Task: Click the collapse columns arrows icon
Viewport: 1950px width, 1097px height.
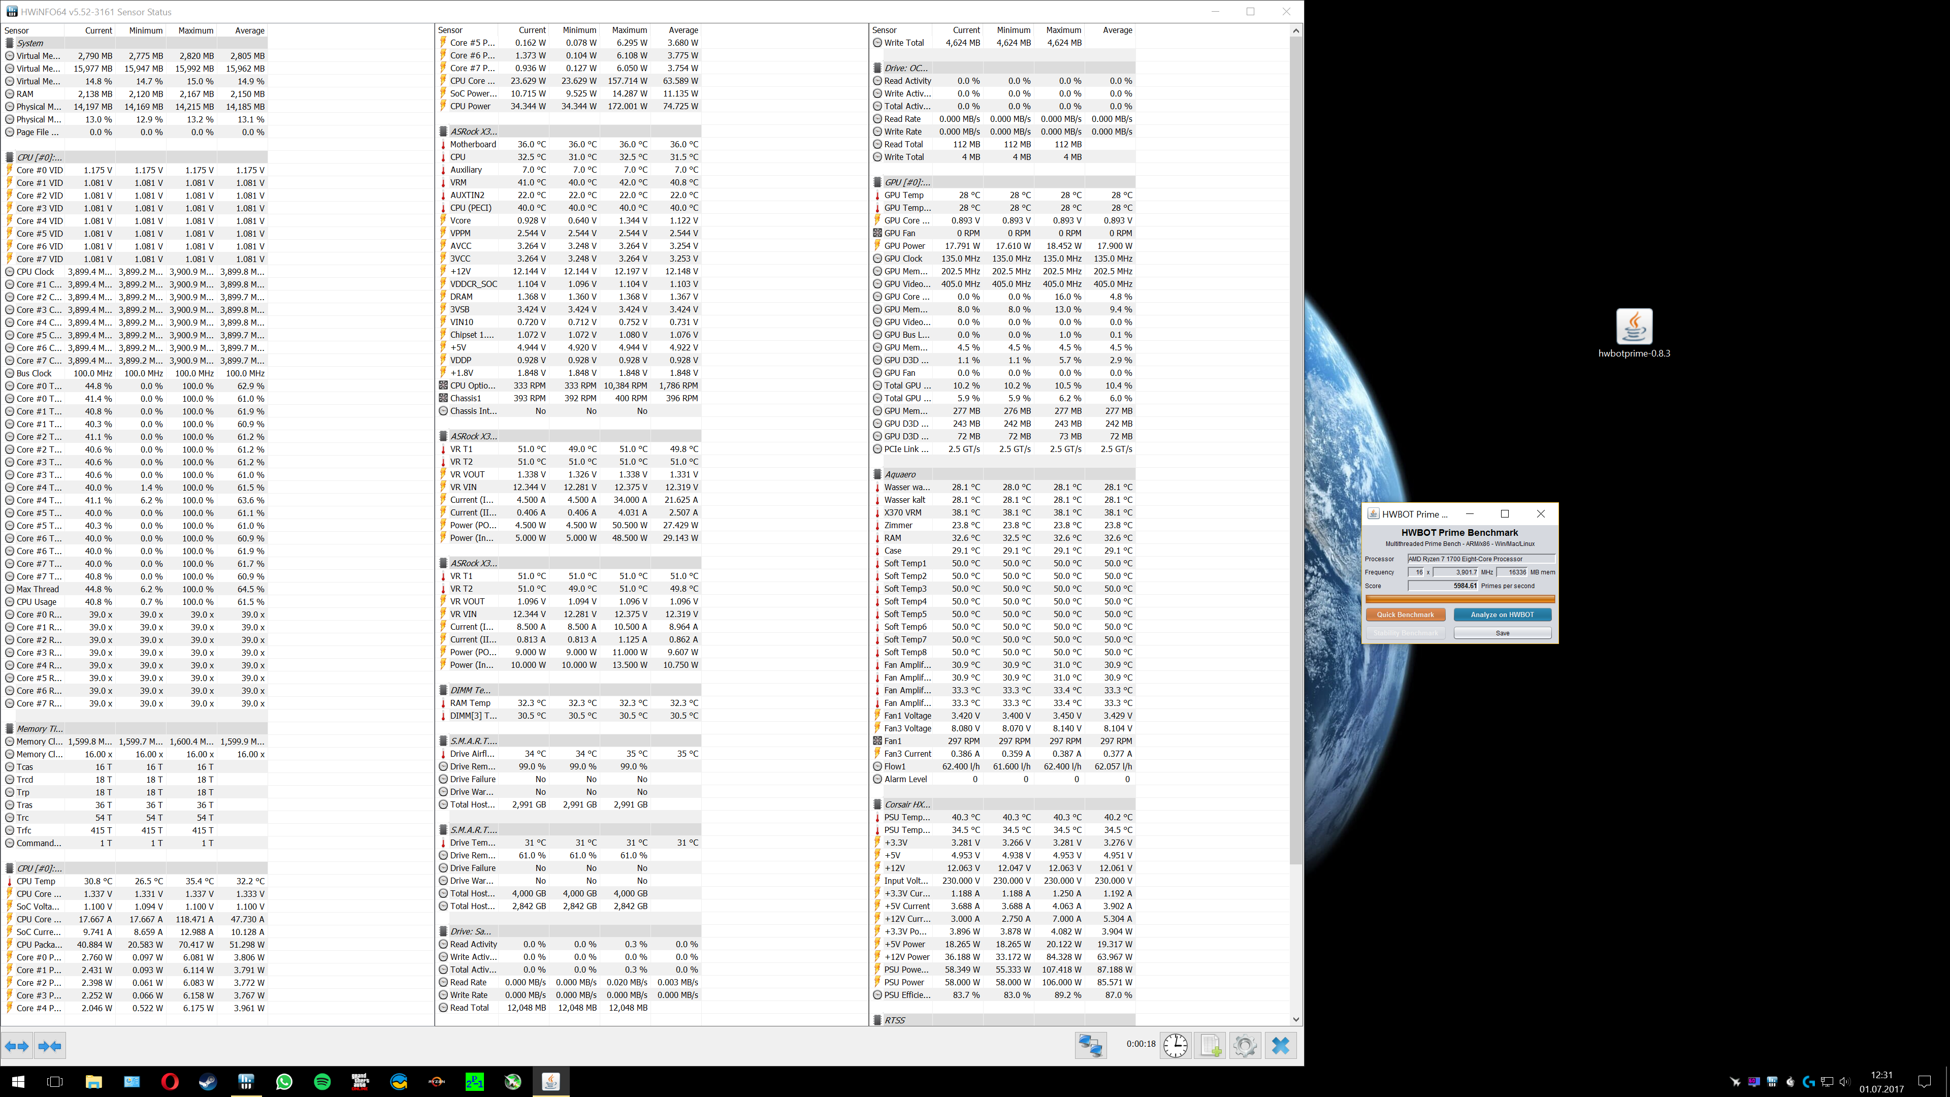Action: click(x=50, y=1046)
